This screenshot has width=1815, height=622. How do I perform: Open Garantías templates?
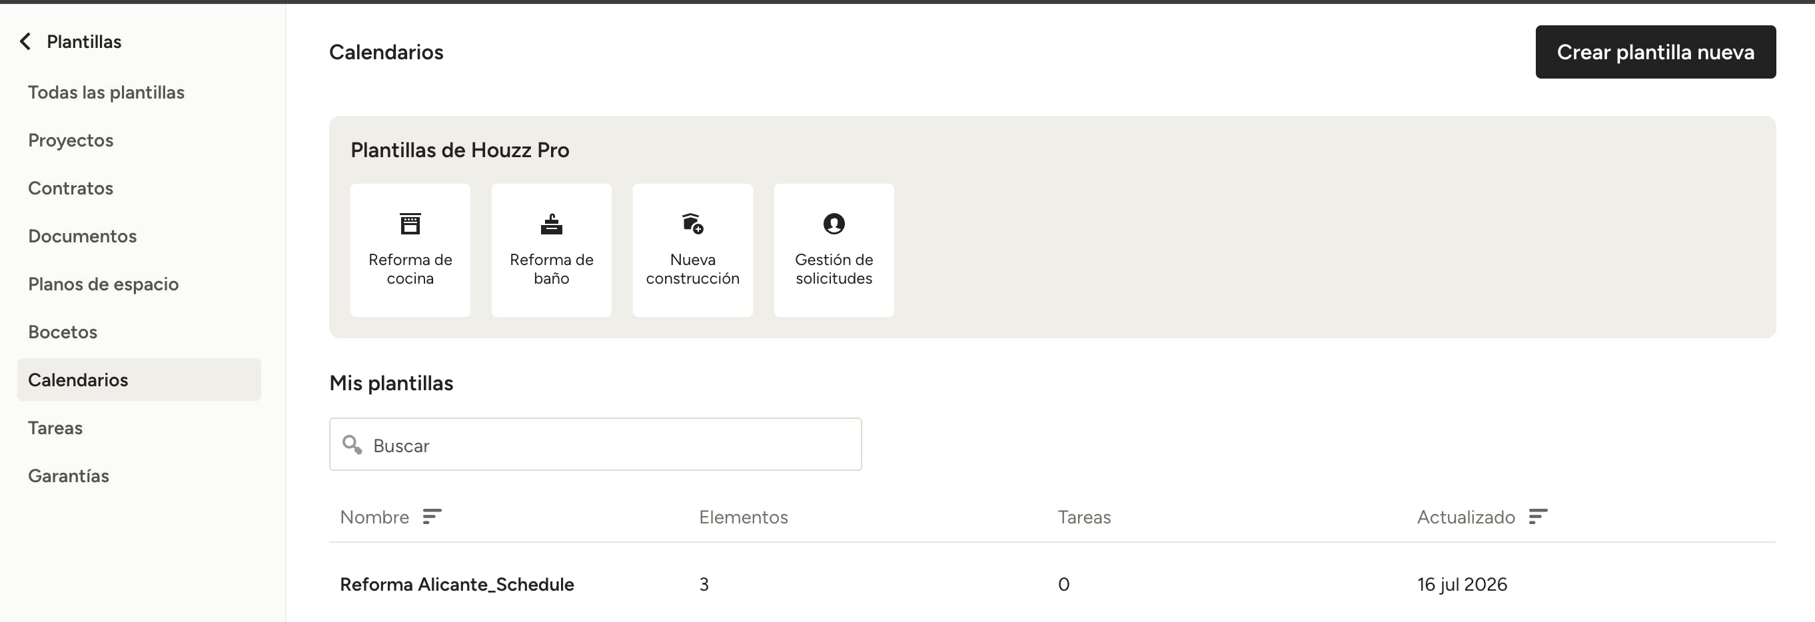(69, 475)
